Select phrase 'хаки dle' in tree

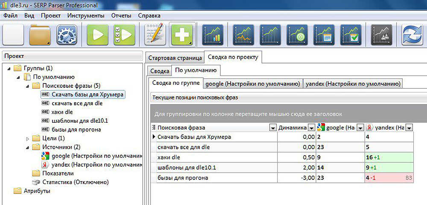click(57, 112)
